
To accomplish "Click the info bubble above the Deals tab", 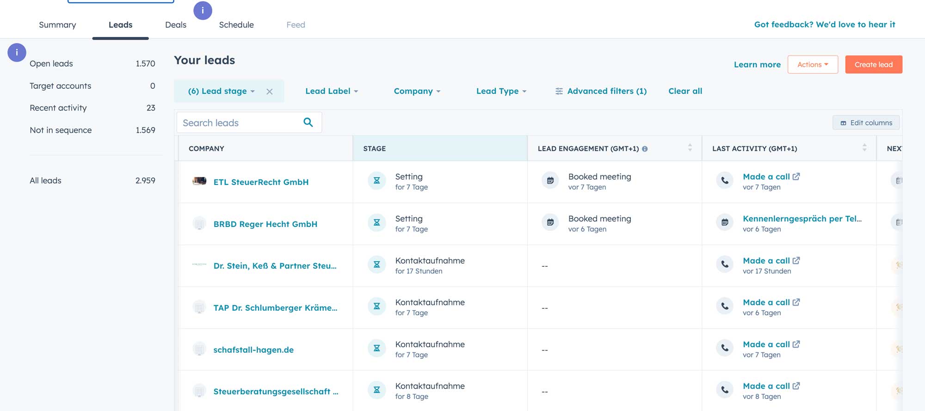I will 203,11.
